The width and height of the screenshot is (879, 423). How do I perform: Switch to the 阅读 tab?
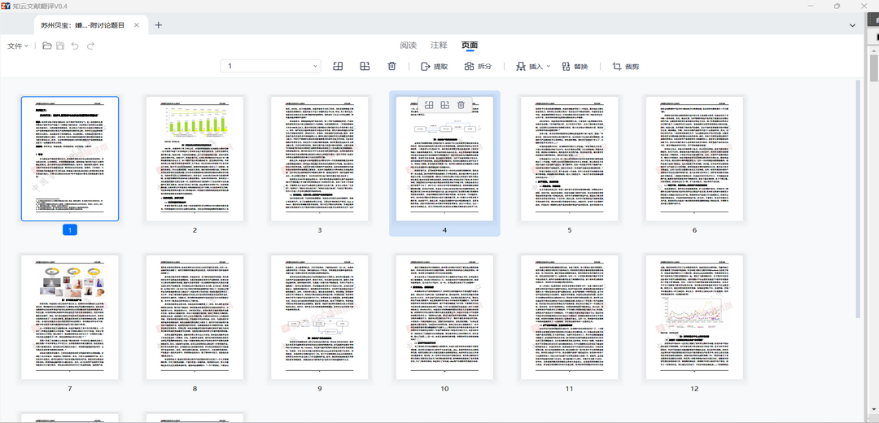pyautogui.click(x=408, y=46)
